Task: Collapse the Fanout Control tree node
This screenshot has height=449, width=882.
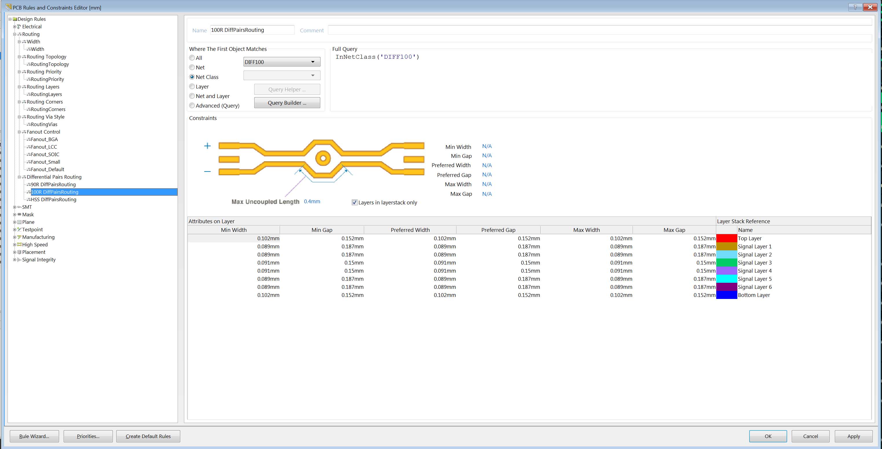Action: pyautogui.click(x=19, y=132)
